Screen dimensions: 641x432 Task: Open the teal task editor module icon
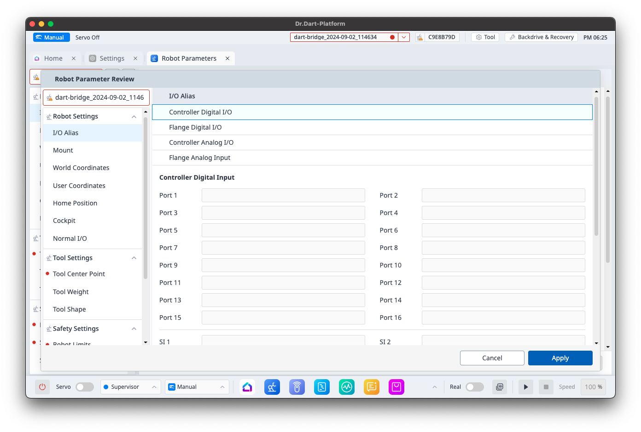click(322, 387)
